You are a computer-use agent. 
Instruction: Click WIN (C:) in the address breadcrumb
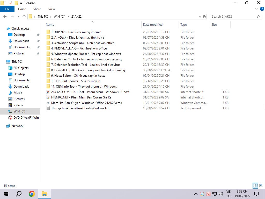[x=60, y=17]
